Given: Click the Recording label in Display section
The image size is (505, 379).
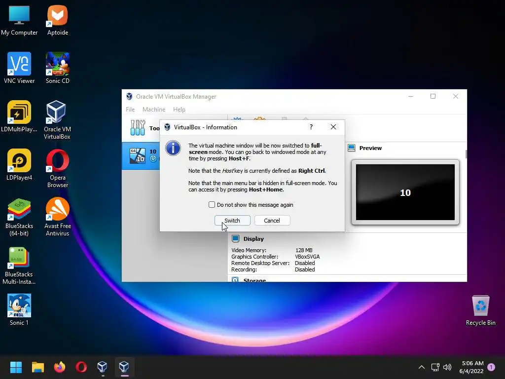Looking at the screenshot, I should [244, 269].
